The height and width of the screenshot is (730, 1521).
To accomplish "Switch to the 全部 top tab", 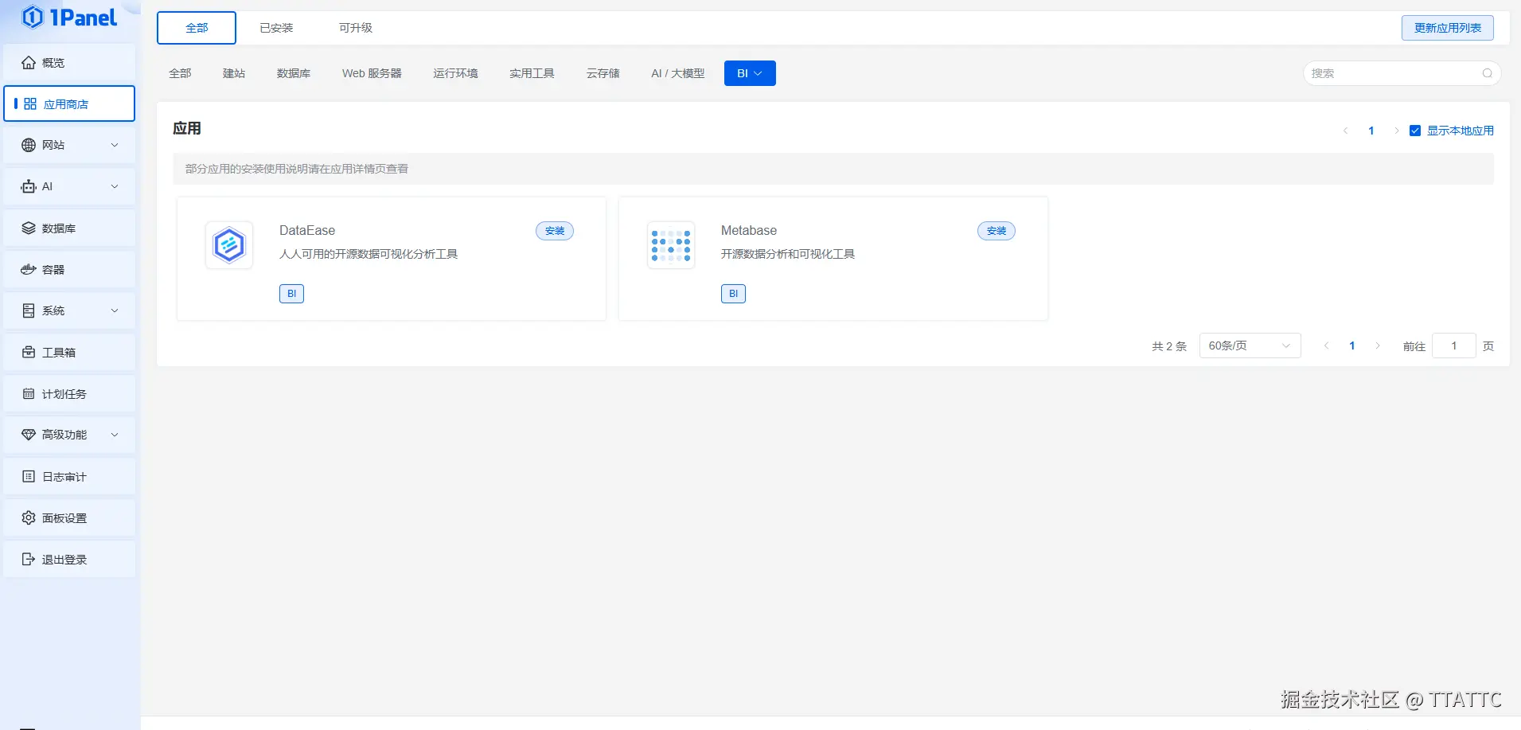I will (197, 28).
